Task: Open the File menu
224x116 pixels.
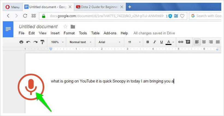Action: (x=21, y=33)
